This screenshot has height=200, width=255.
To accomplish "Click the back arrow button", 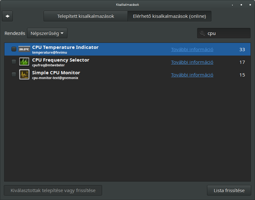I will coord(7,16).
